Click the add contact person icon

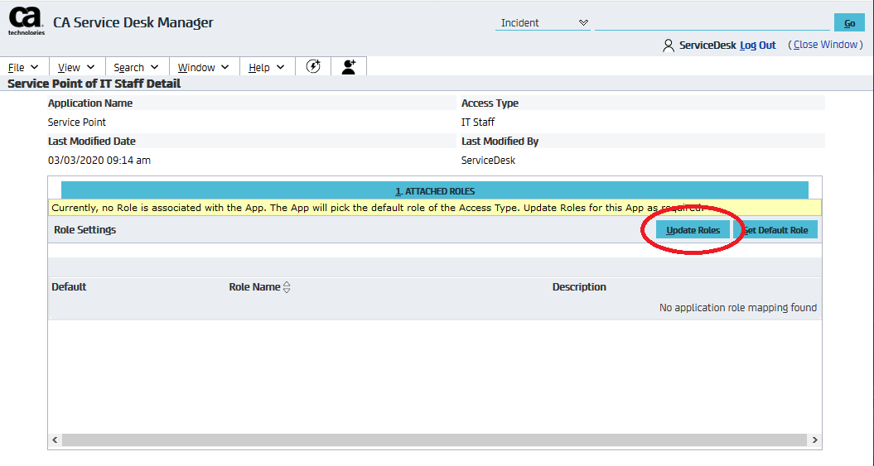click(x=349, y=67)
